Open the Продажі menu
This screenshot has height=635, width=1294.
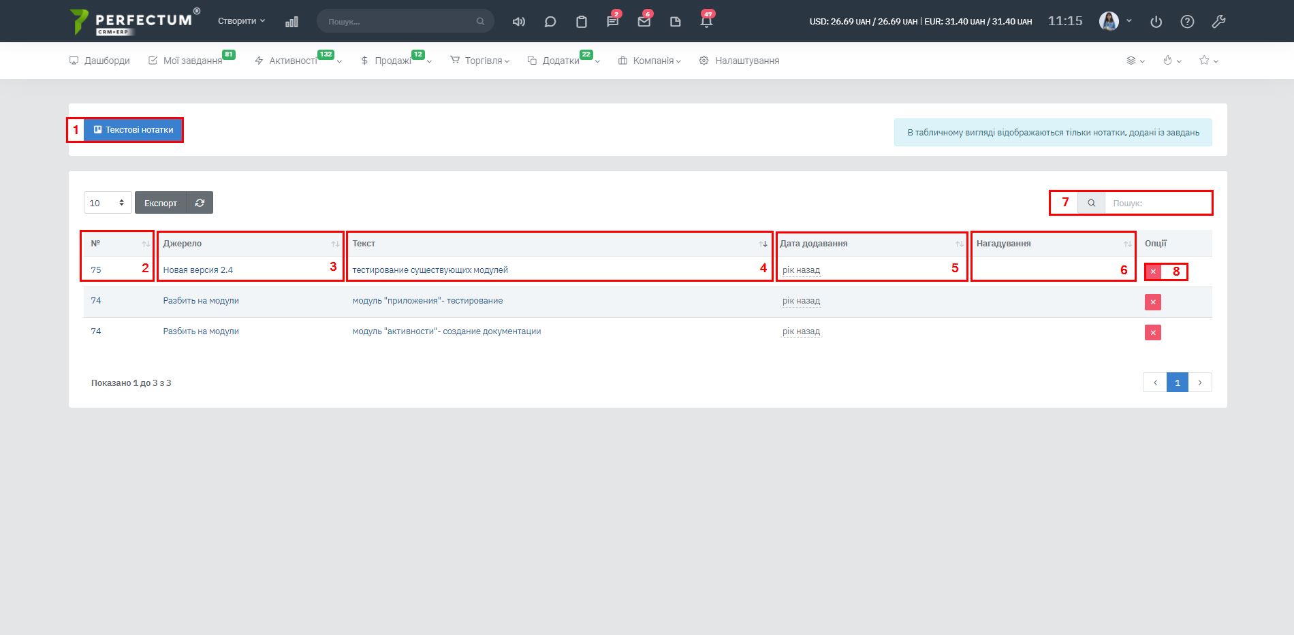click(394, 61)
